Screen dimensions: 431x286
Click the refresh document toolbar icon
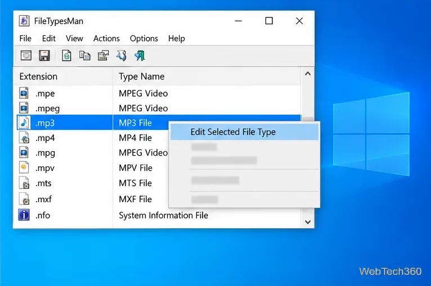[66, 56]
